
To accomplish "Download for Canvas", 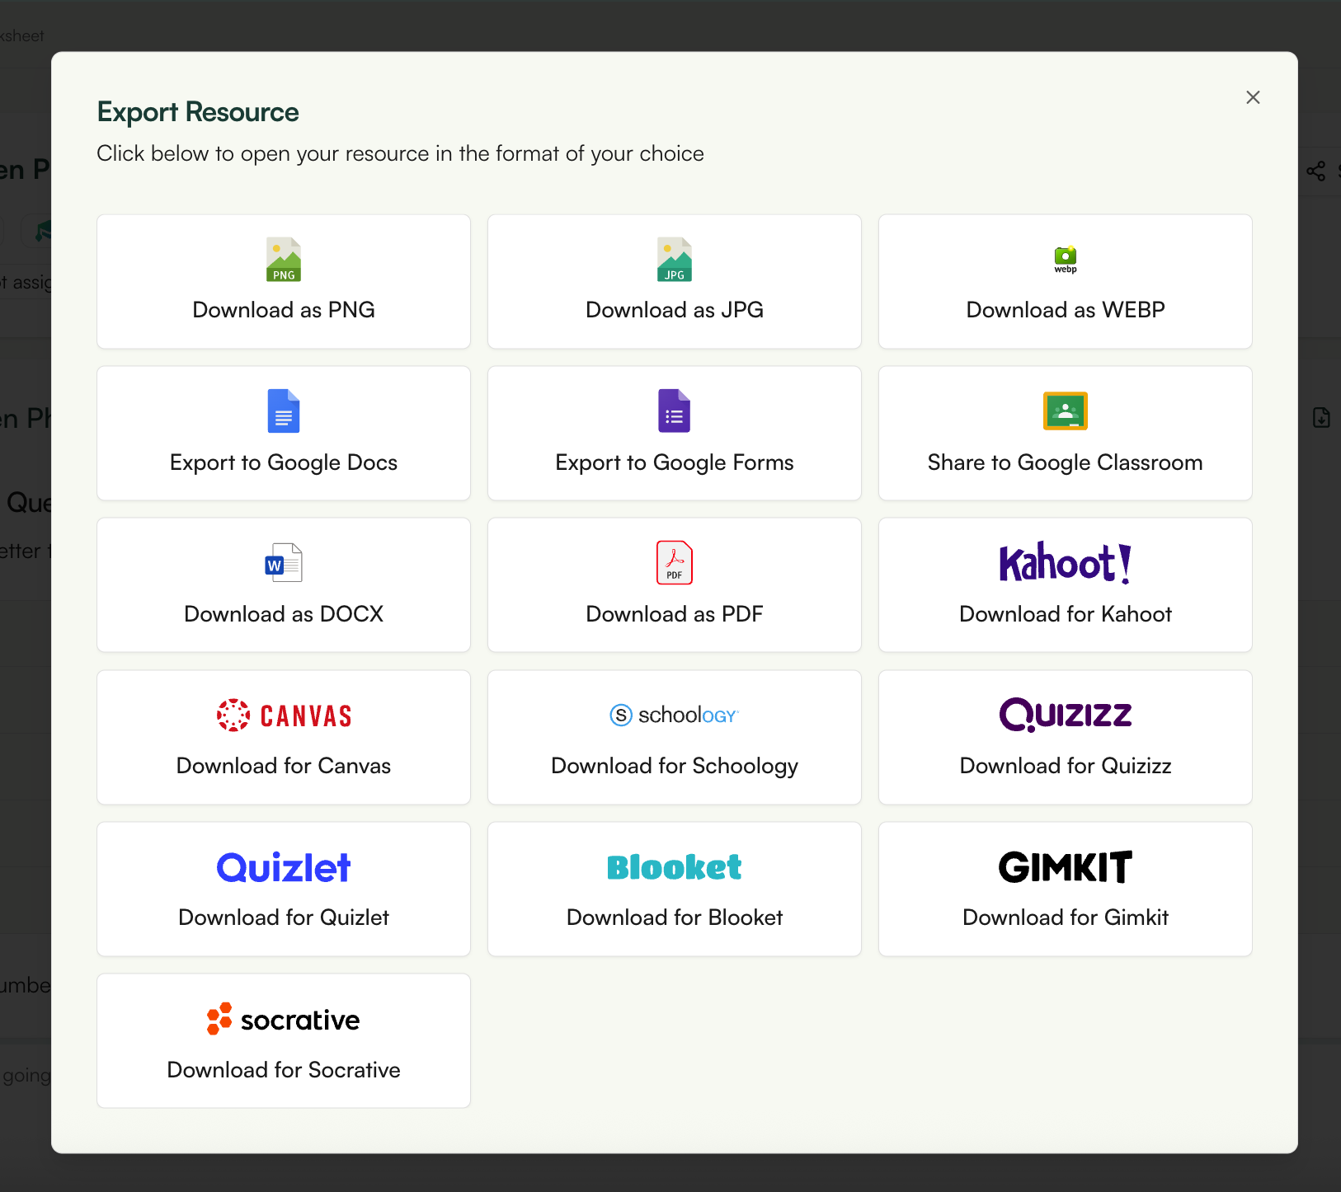I will [x=283, y=736].
